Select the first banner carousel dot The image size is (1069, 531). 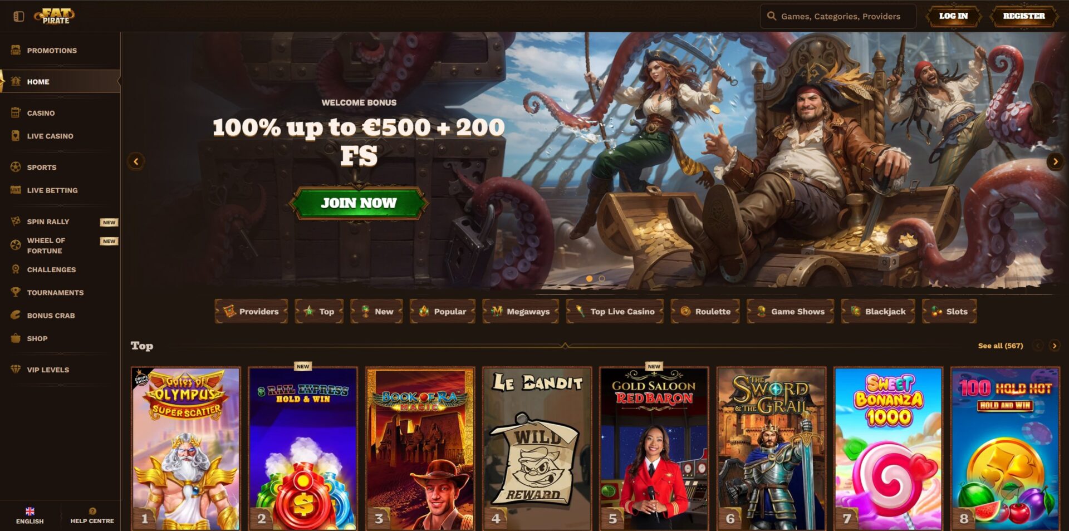589,278
